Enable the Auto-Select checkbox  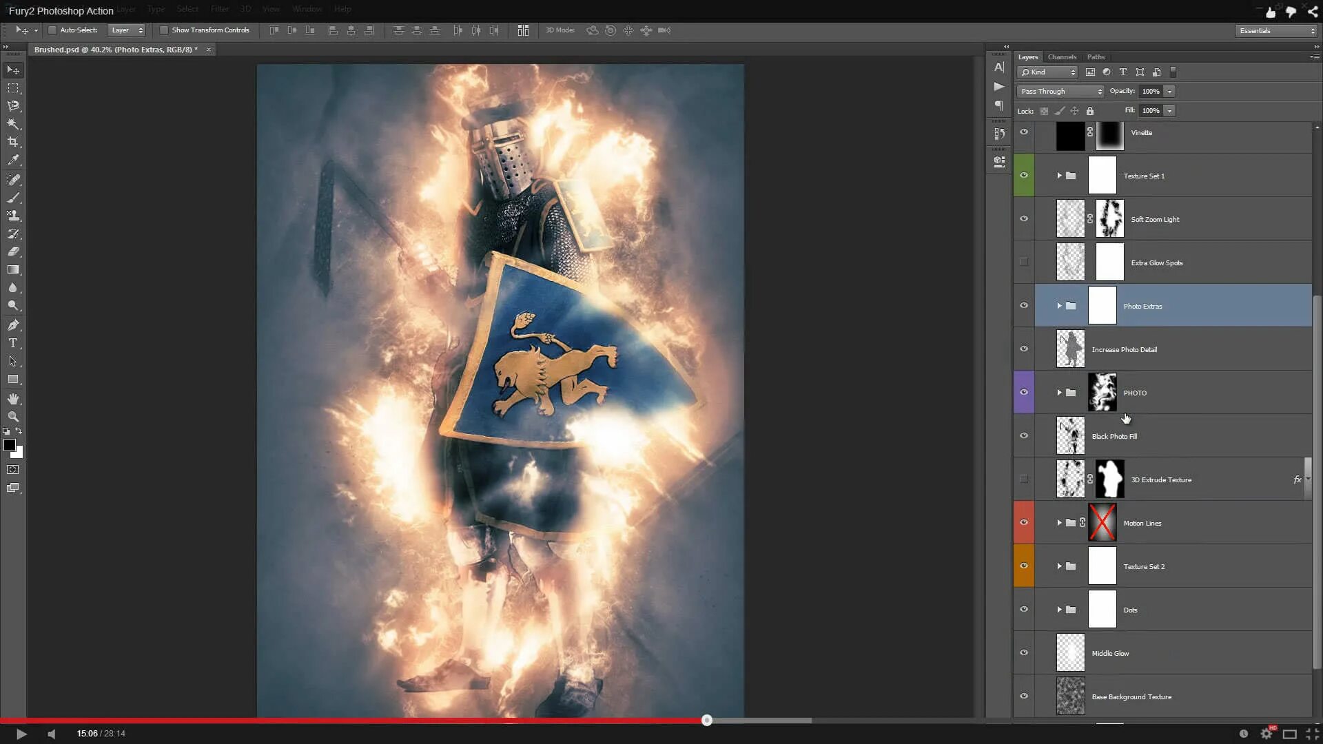click(x=52, y=30)
